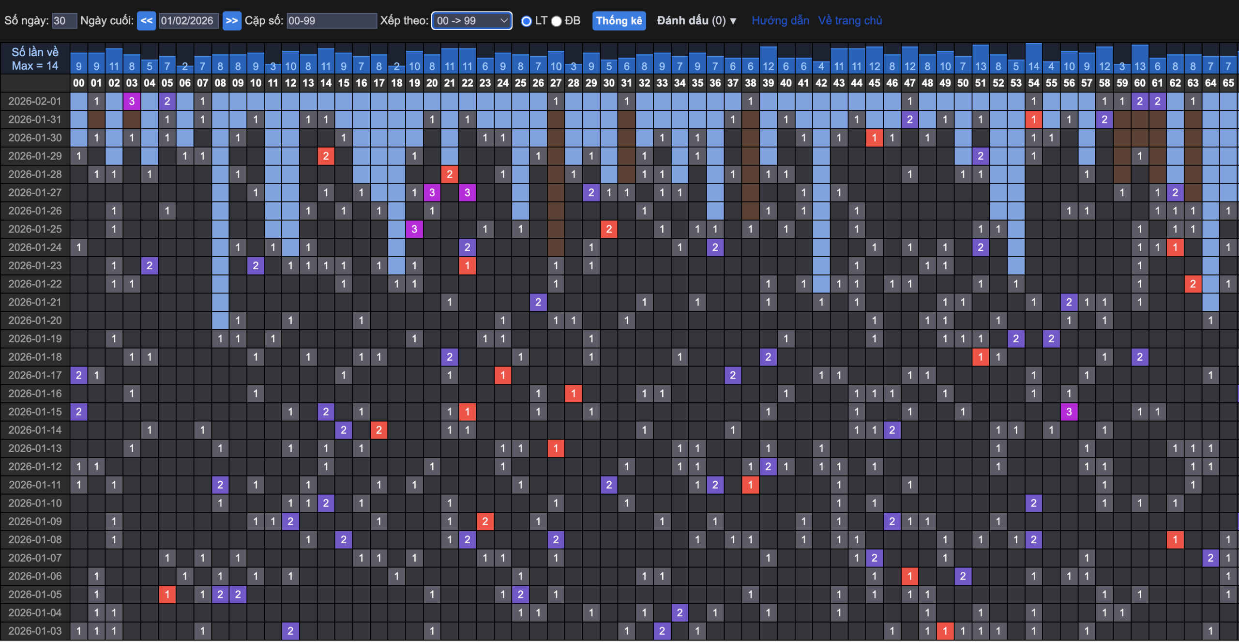Click the 2026-01-15 date row label
Screen dimensions: 1239x642
[x=35, y=412]
